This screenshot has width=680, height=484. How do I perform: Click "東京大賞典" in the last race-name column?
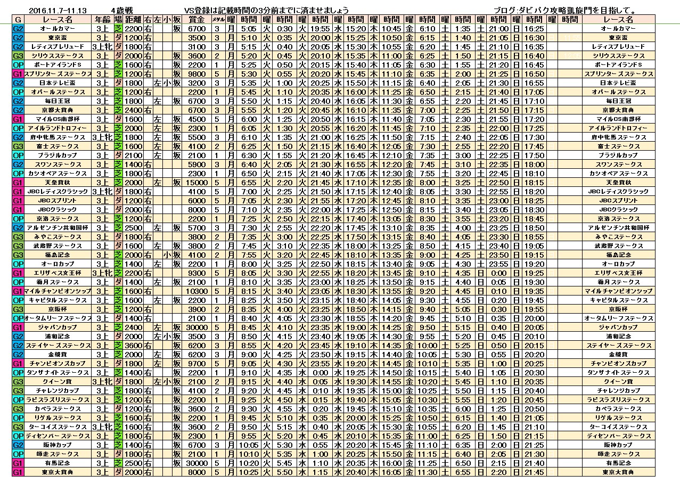pyautogui.click(x=618, y=472)
